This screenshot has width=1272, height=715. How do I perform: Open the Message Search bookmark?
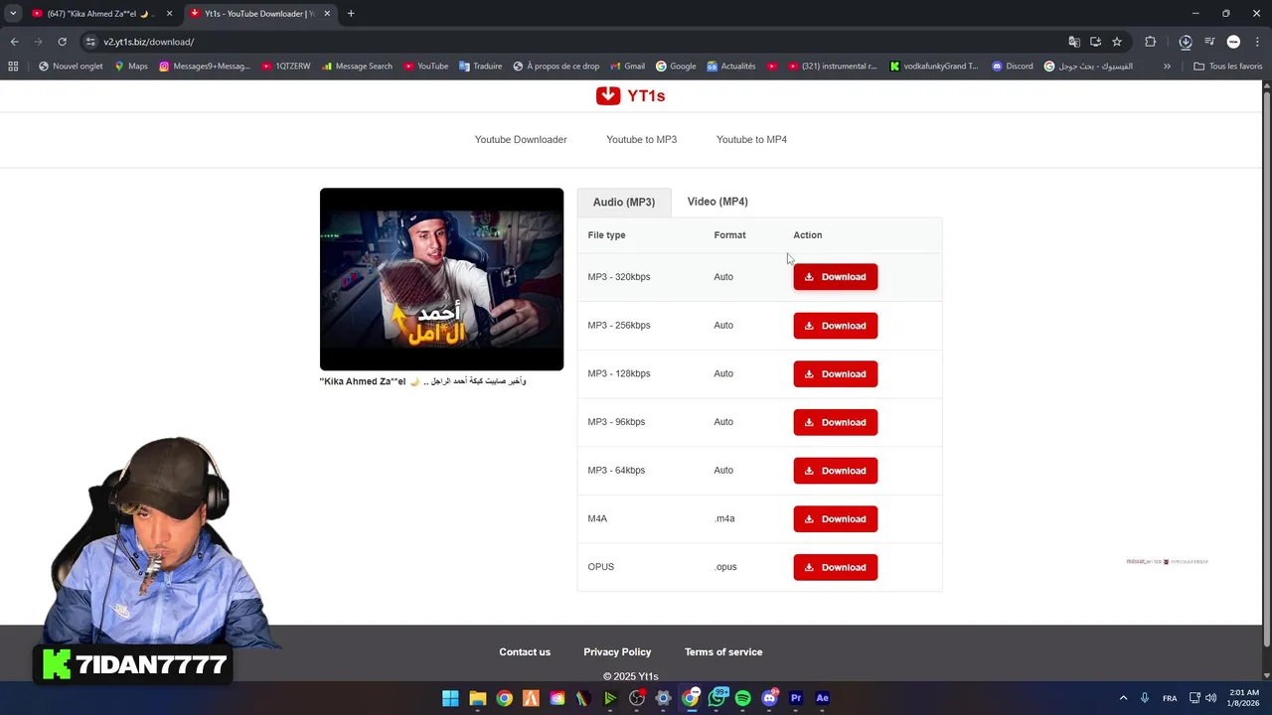[x=357, y=67]
